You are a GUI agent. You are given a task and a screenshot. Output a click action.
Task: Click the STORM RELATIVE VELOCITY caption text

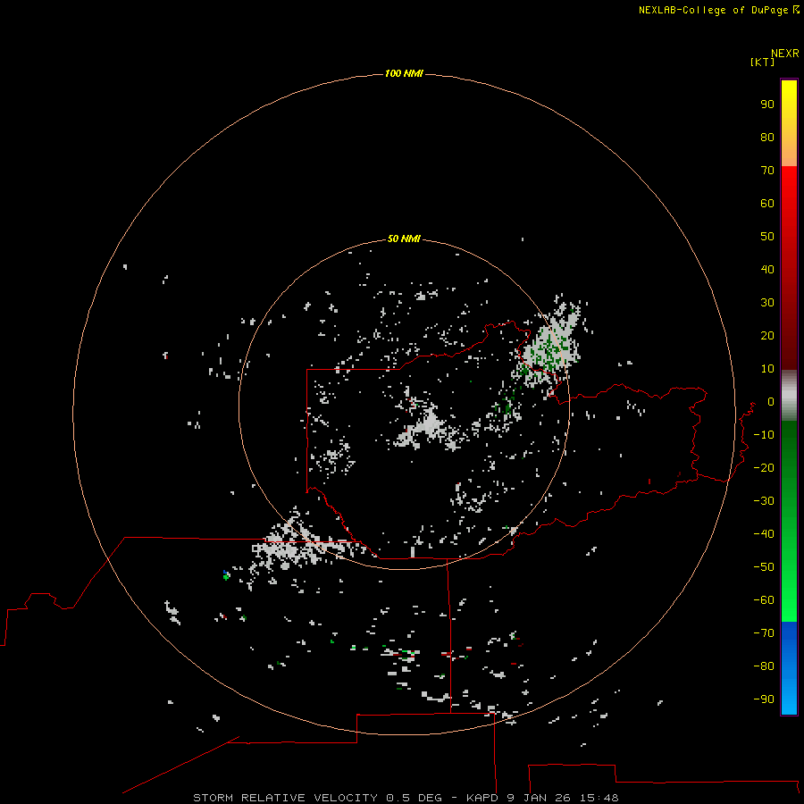(x=285, y=798)
